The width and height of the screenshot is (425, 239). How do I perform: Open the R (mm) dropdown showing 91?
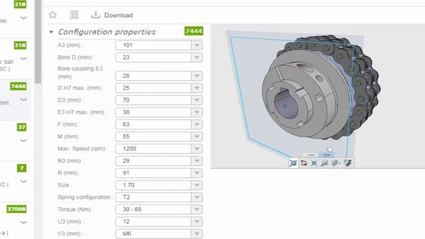pyautogui.click(x=159, y=173)
